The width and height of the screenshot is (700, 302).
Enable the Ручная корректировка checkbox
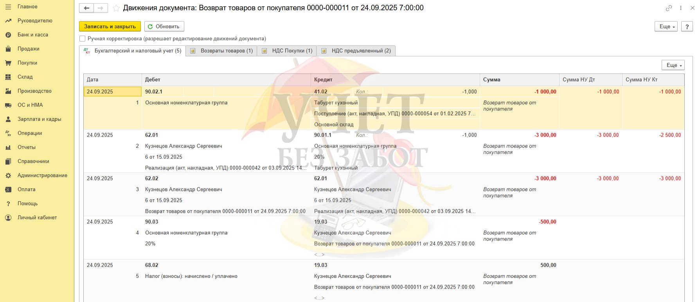(x=82, y=39)
